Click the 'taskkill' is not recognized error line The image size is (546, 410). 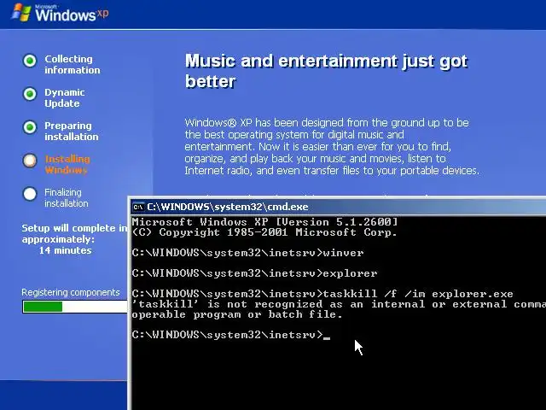click(339, 304)
